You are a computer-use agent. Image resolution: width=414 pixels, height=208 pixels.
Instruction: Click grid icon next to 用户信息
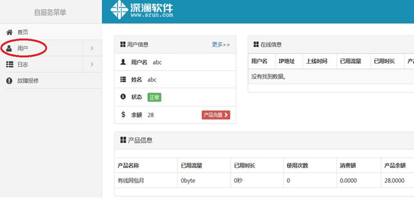pyautogui.click(x=123, y=44)
